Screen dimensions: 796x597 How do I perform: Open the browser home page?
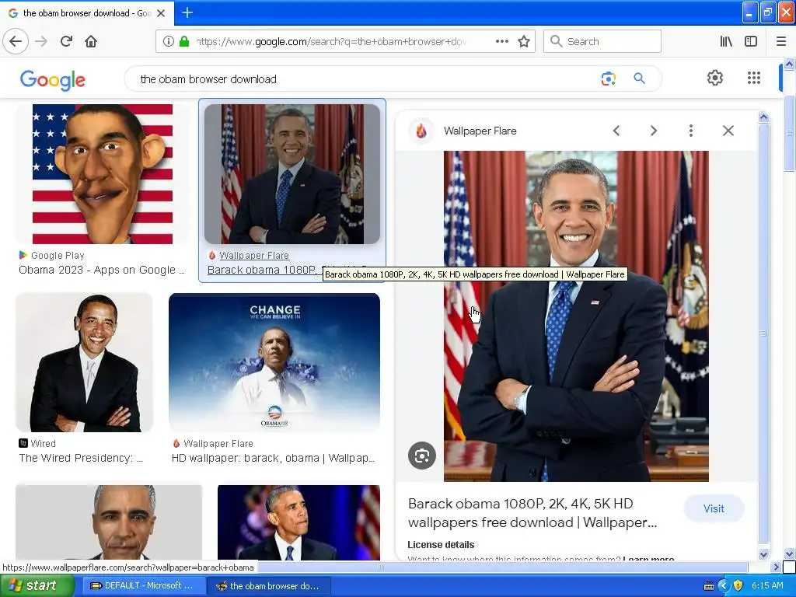(91, 41)
